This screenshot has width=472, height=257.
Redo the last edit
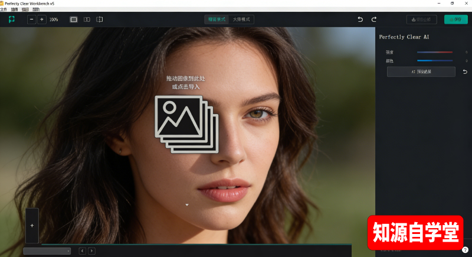374,19
